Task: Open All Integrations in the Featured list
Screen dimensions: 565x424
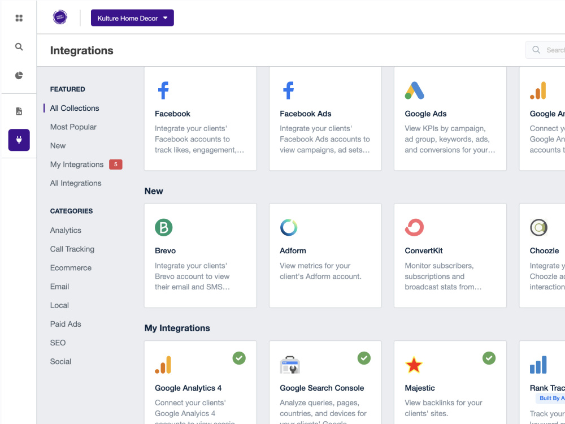Action: click(76, 183)
